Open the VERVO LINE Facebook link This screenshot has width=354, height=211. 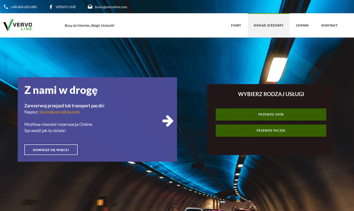pyautogui.click(x=66, y=7)
